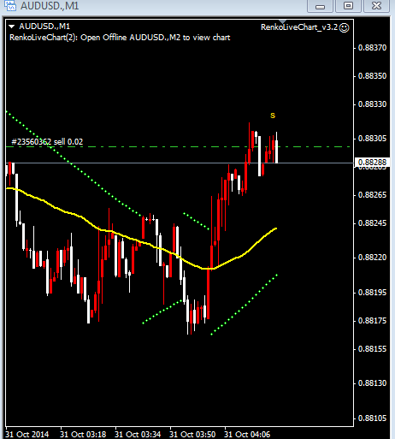Click the 31 Oct 03:34 time label
The image size is (395, 439).
pyautogui.click(x=138, y=435)
